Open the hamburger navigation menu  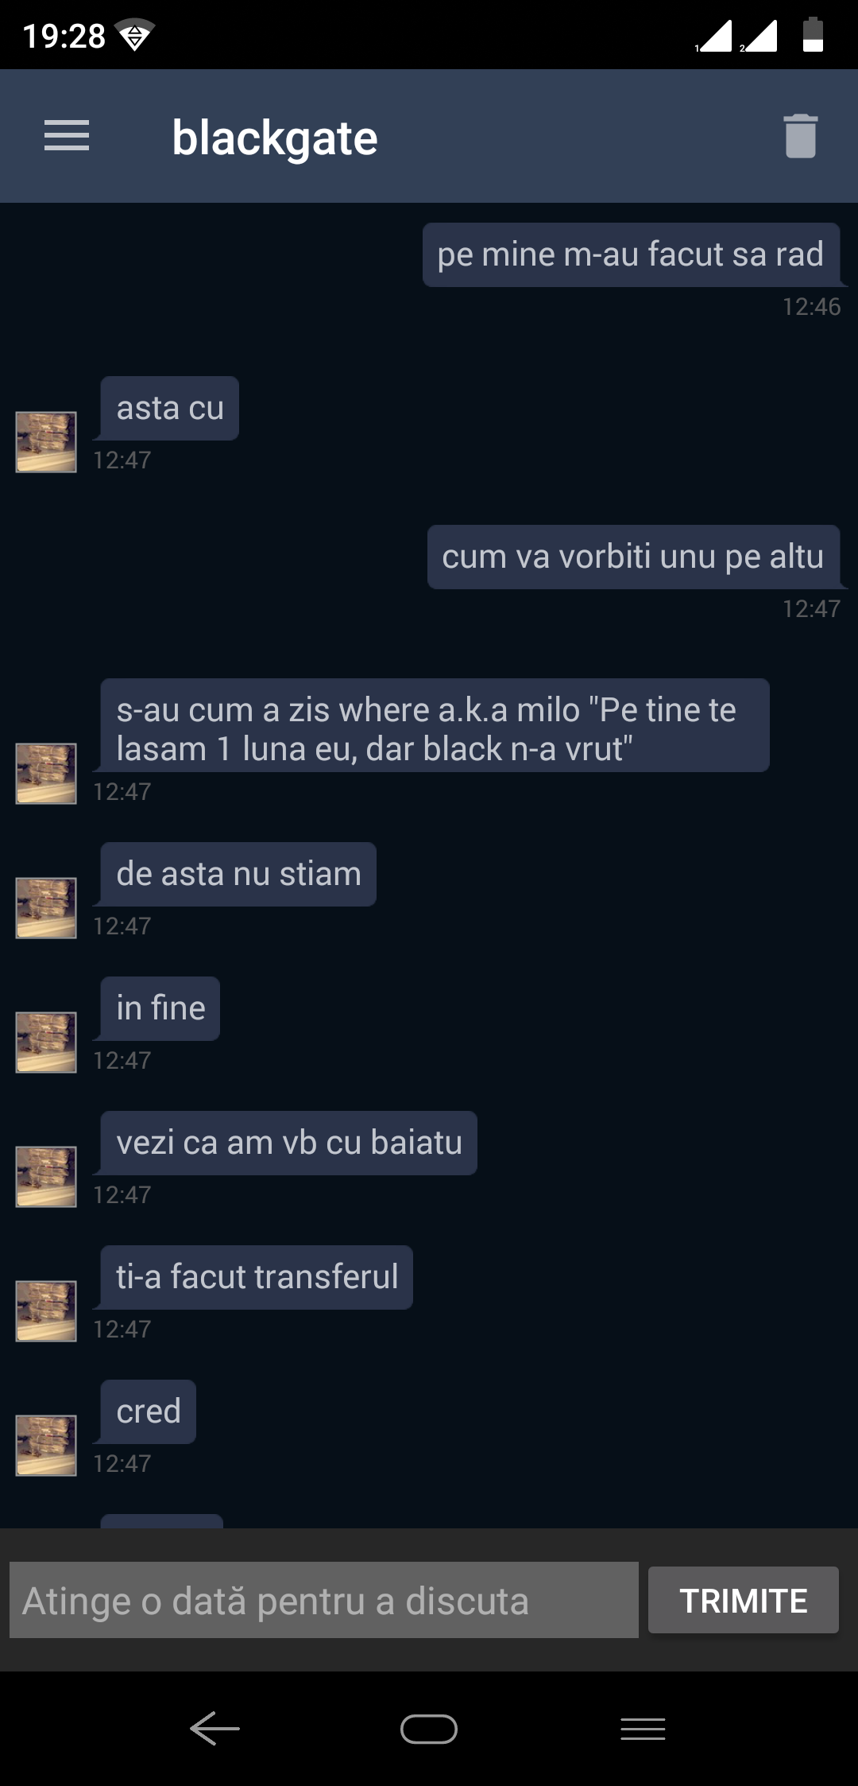[x=67, y=136]
